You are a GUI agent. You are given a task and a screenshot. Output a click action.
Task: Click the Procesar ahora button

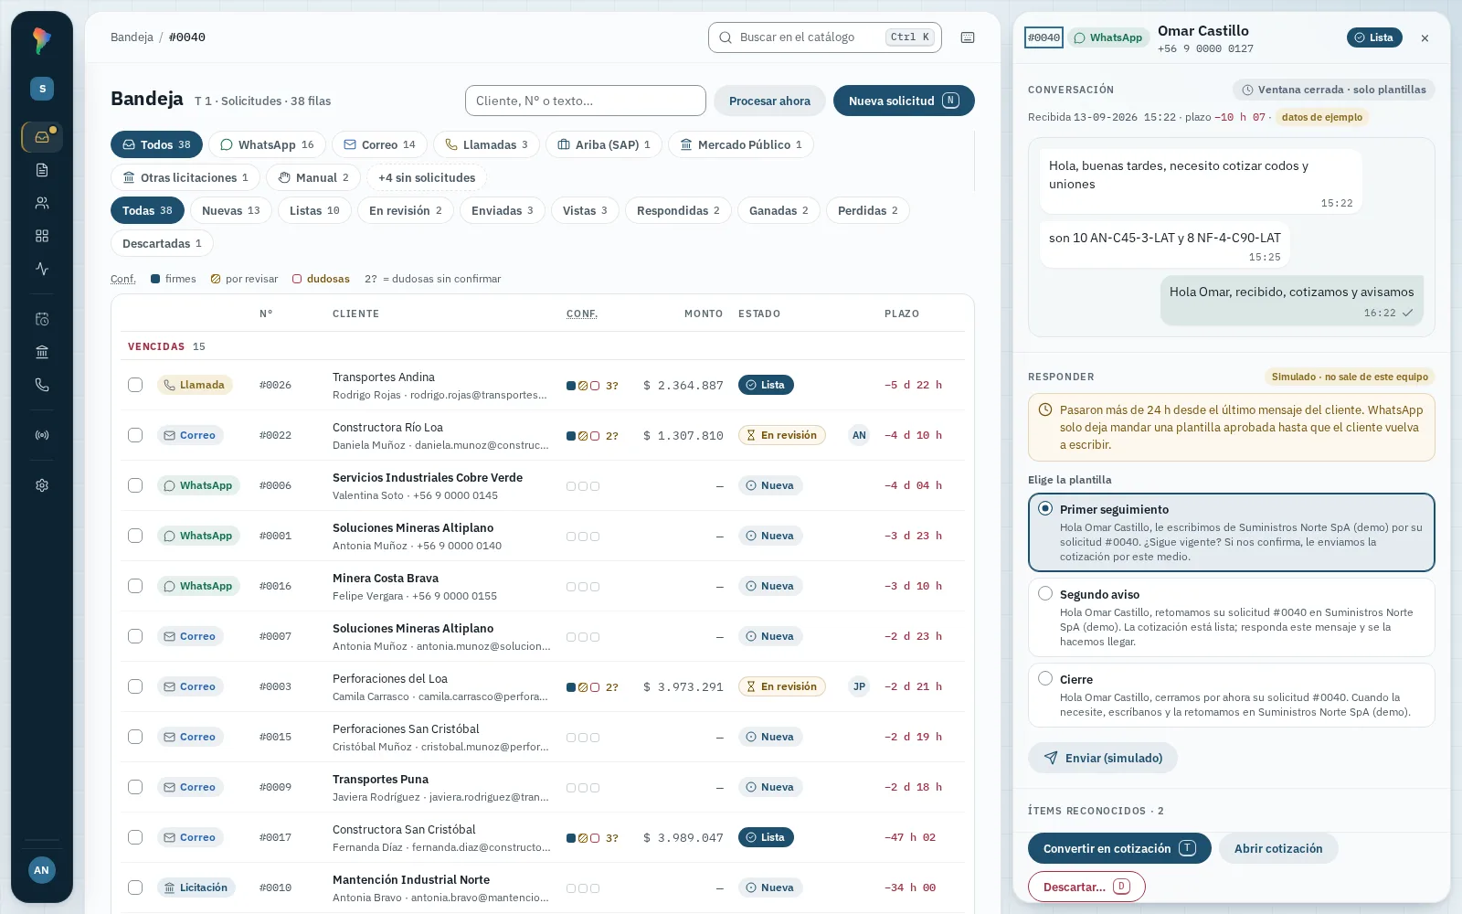pyautogui.click(x=769, y=101)
